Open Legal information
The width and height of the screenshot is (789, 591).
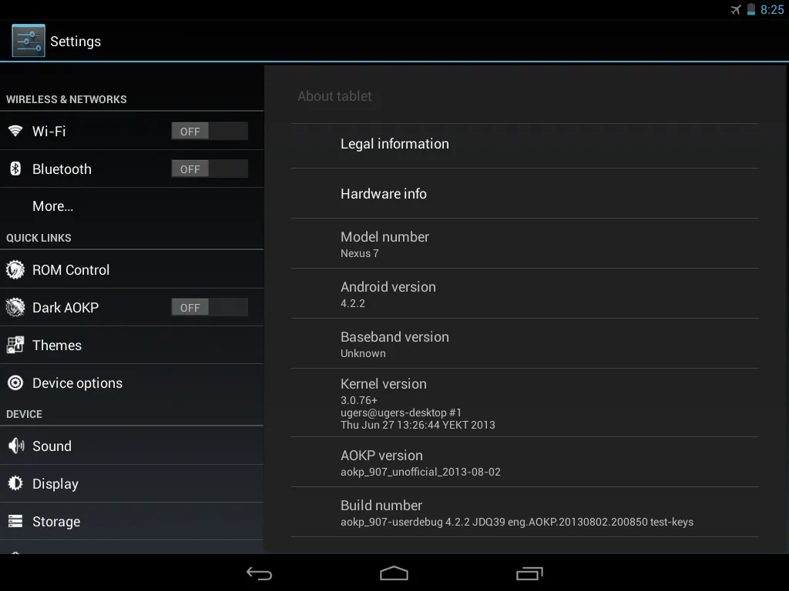525,144
